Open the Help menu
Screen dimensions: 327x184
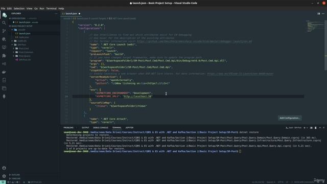pos(61,9)
